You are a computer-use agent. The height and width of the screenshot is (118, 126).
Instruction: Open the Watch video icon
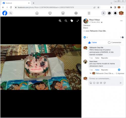click(x=50, y=13)
